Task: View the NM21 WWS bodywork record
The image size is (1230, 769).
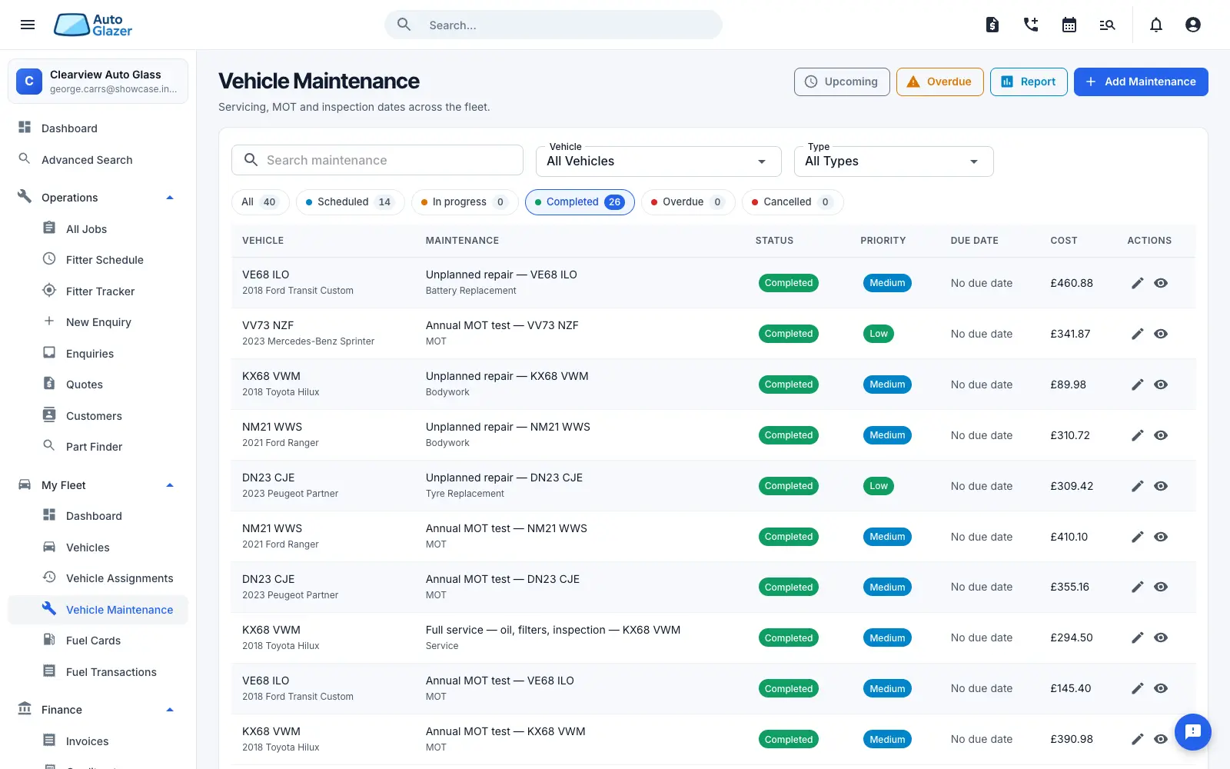Action: click(1161, 435)
